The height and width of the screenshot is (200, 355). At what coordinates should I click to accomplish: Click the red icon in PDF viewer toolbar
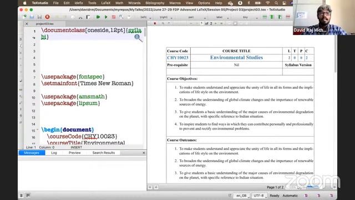155,23
